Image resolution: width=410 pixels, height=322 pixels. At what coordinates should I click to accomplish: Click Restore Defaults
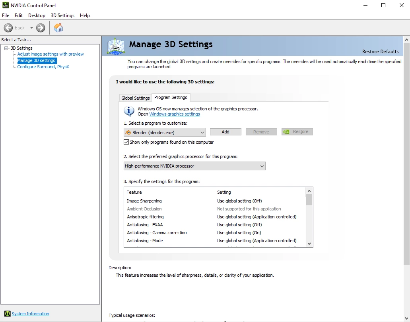[380, 52]
